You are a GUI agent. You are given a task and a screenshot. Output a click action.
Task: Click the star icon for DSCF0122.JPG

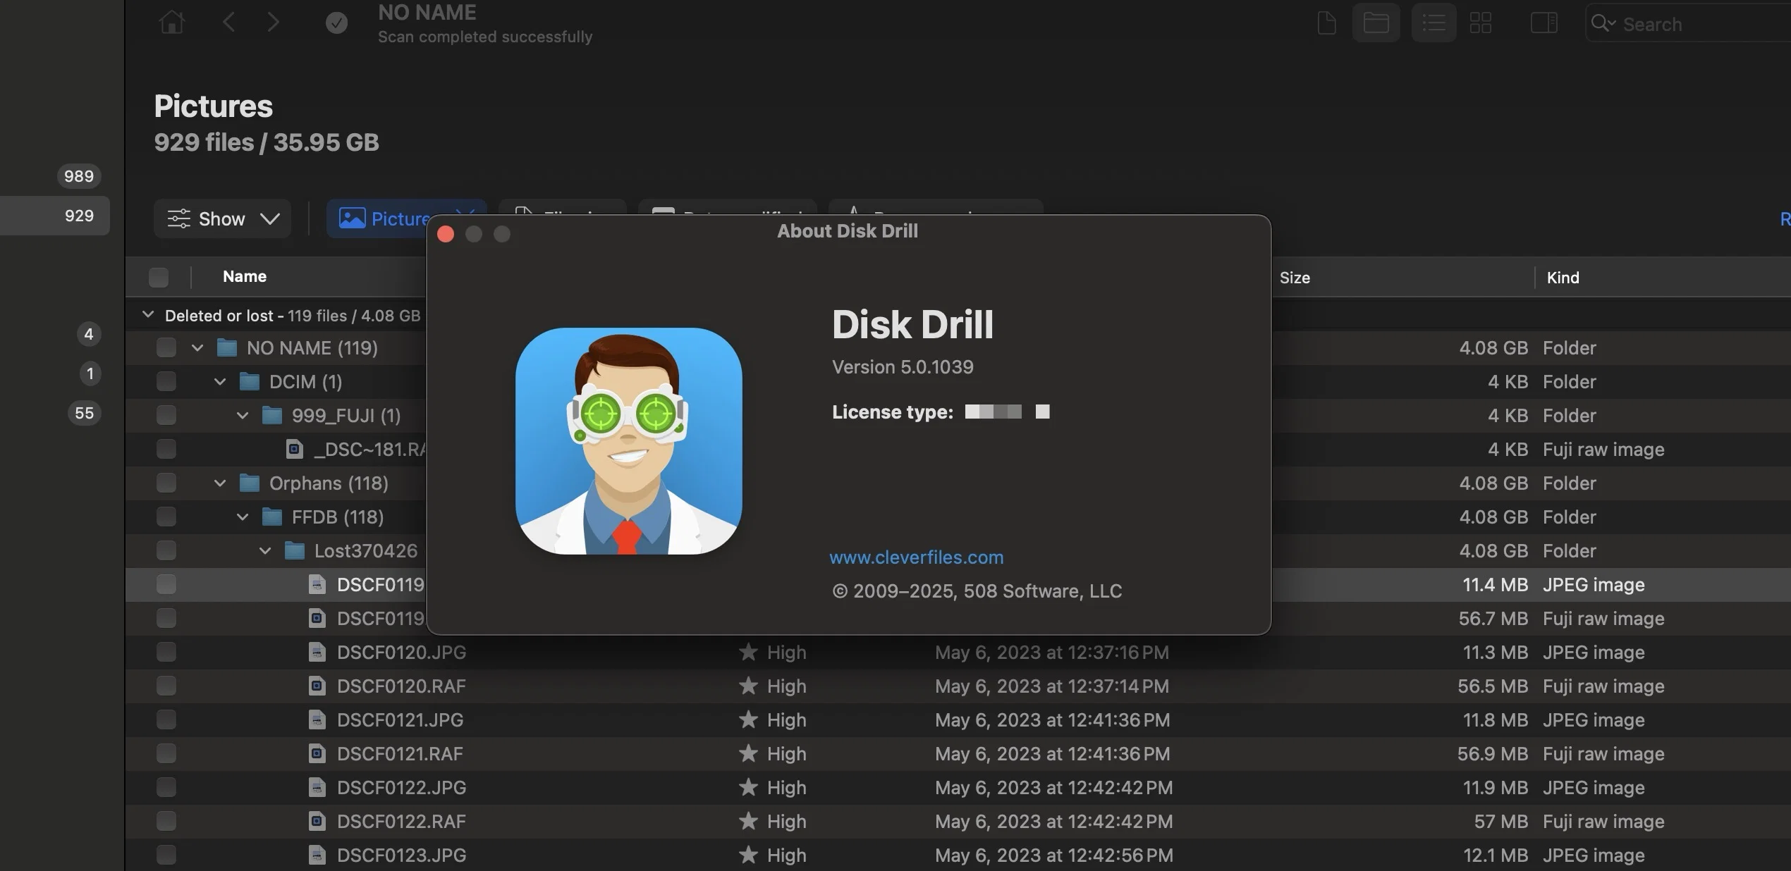(x=748, y=787)
